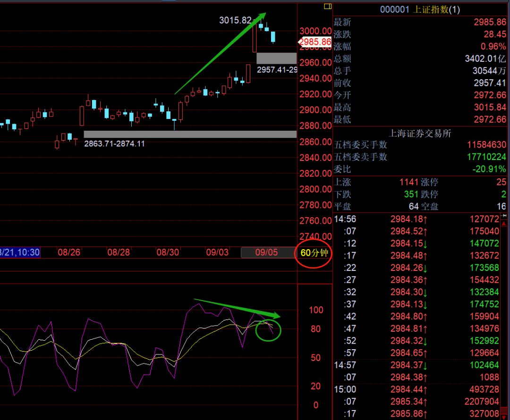Click the 总额 value 3402.01亿

click(485, 59)
